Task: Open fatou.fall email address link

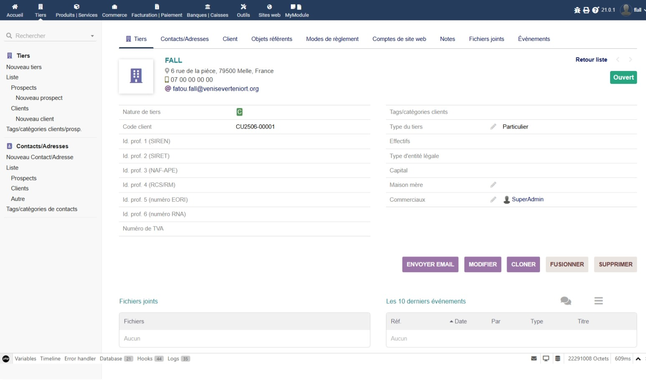Action: (x=216, y=88)
